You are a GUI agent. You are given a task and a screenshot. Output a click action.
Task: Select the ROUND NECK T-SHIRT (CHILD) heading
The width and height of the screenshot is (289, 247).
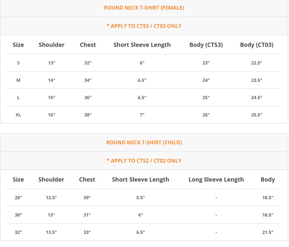pyautogui.click(x=144, y=142)
